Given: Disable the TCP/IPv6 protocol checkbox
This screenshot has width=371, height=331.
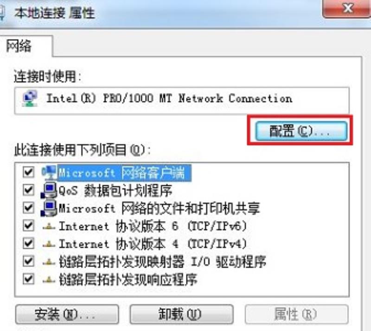Looking at the screenshot, I should coord(28,226).
